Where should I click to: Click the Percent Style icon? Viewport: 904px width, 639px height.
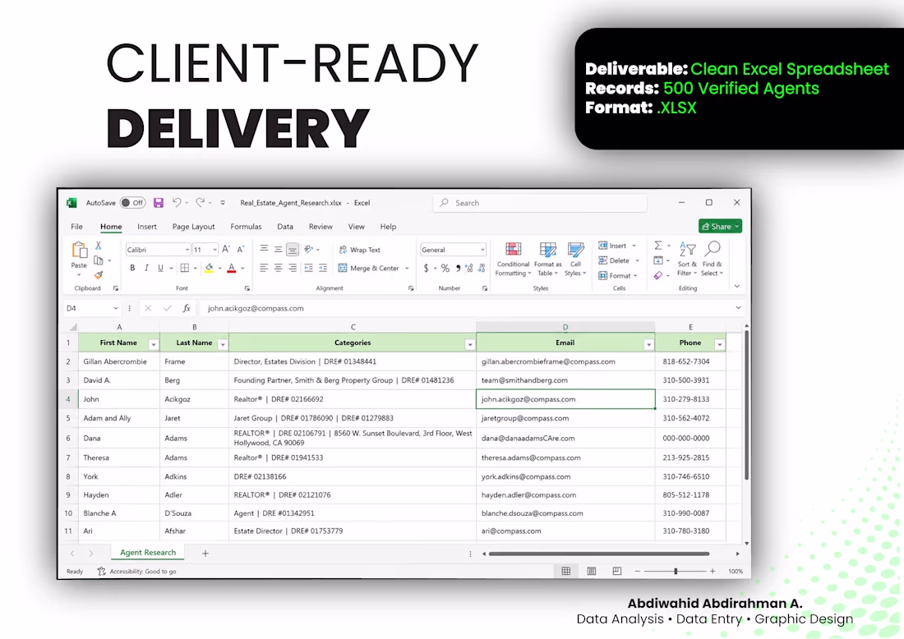point(445,268)
